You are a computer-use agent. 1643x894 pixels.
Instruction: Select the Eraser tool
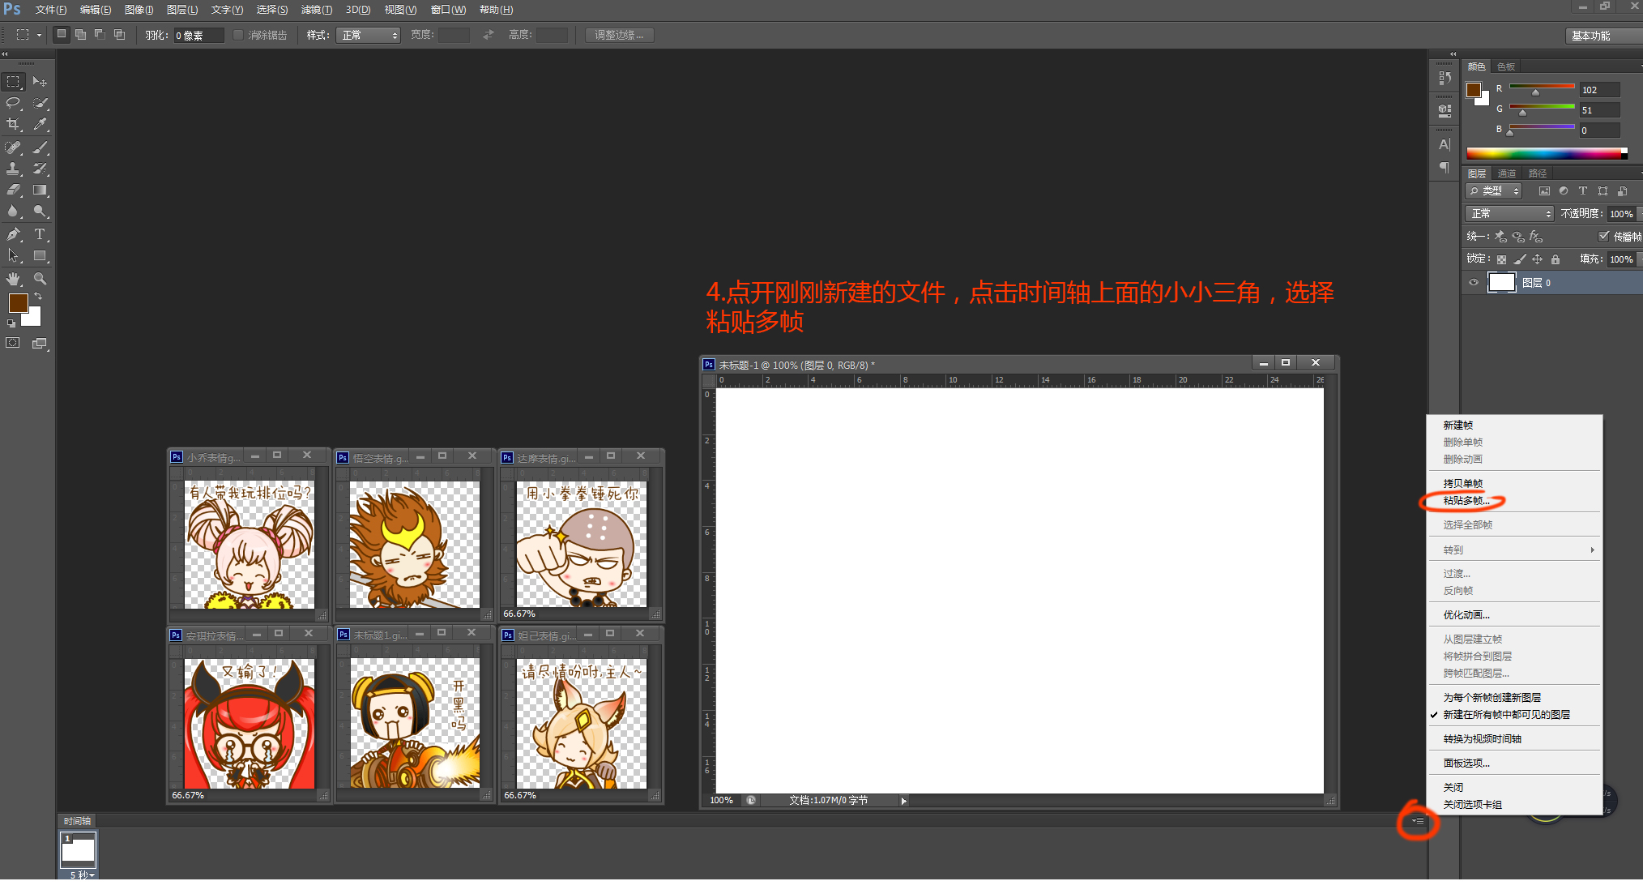click(14, 190)
